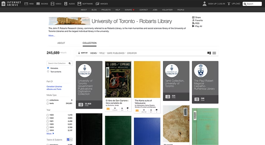Open the Books section icon
This screenshot has width=265, height=145.
click(x=38, y=4)
